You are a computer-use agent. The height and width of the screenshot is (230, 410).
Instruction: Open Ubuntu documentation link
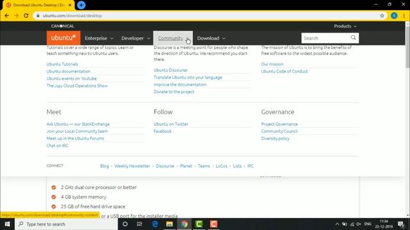[69, 71]
